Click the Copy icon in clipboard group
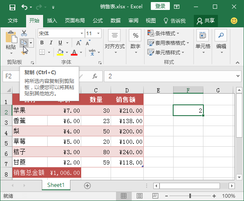Viewport: 244px width, 201px height. [x=24, y=43]
